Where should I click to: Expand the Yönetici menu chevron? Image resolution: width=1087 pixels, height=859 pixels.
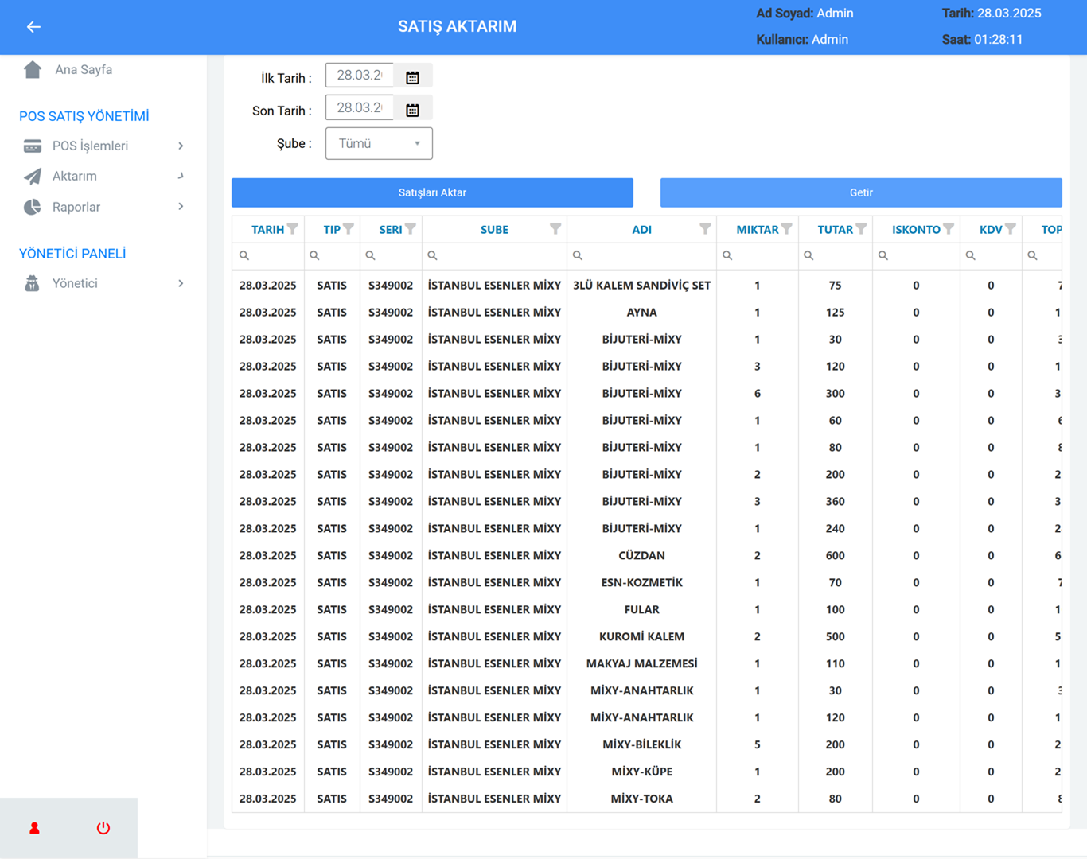tap(181, 283)
